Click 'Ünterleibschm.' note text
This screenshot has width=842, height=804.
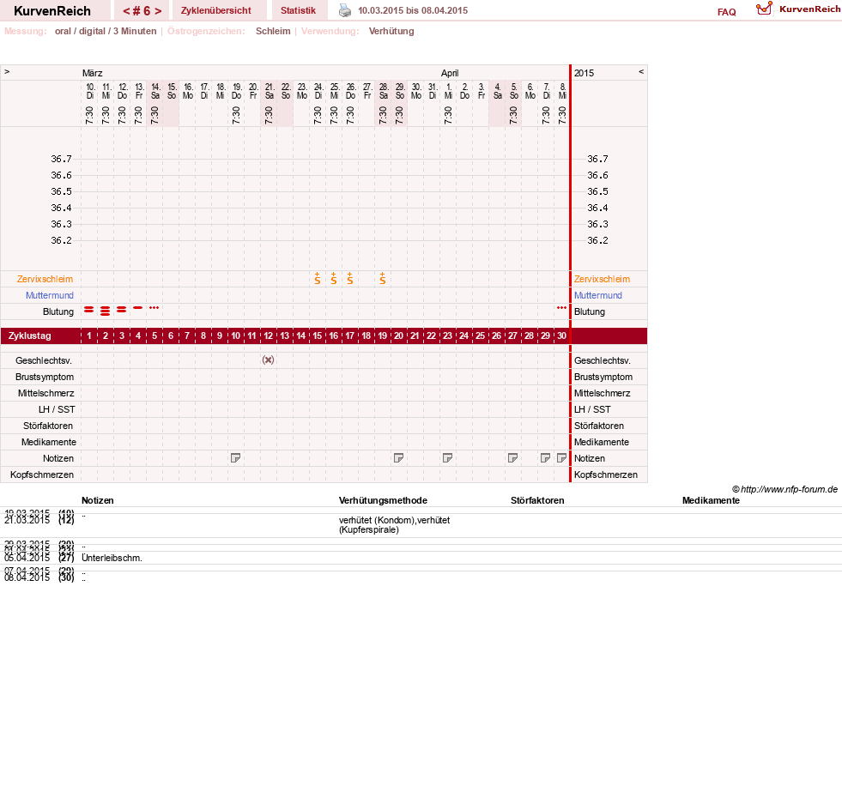(112, 559)
